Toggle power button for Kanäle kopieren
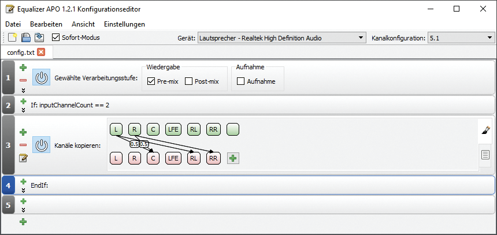497x235 pixels. (x=41, y=144)
